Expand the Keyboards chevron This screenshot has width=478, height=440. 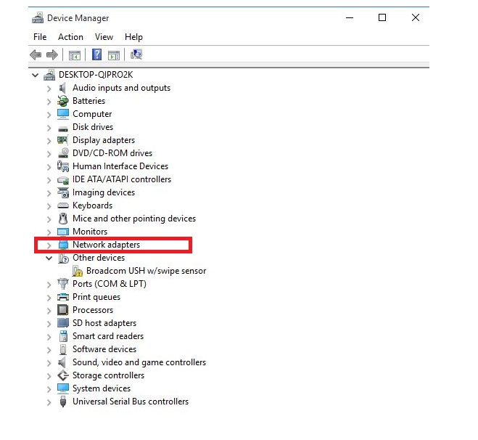coord(49,206)
